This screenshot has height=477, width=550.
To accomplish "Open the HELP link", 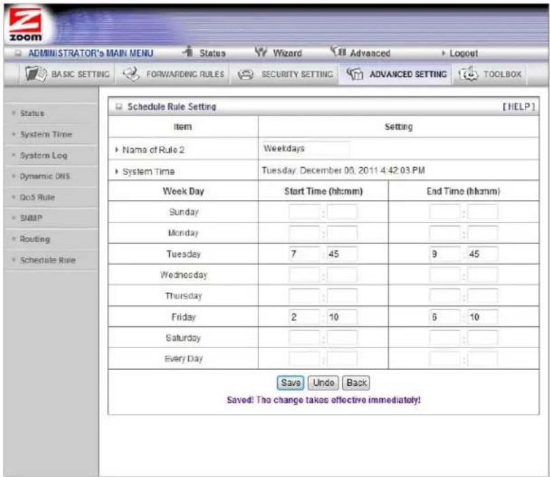I will click(519, 107).
